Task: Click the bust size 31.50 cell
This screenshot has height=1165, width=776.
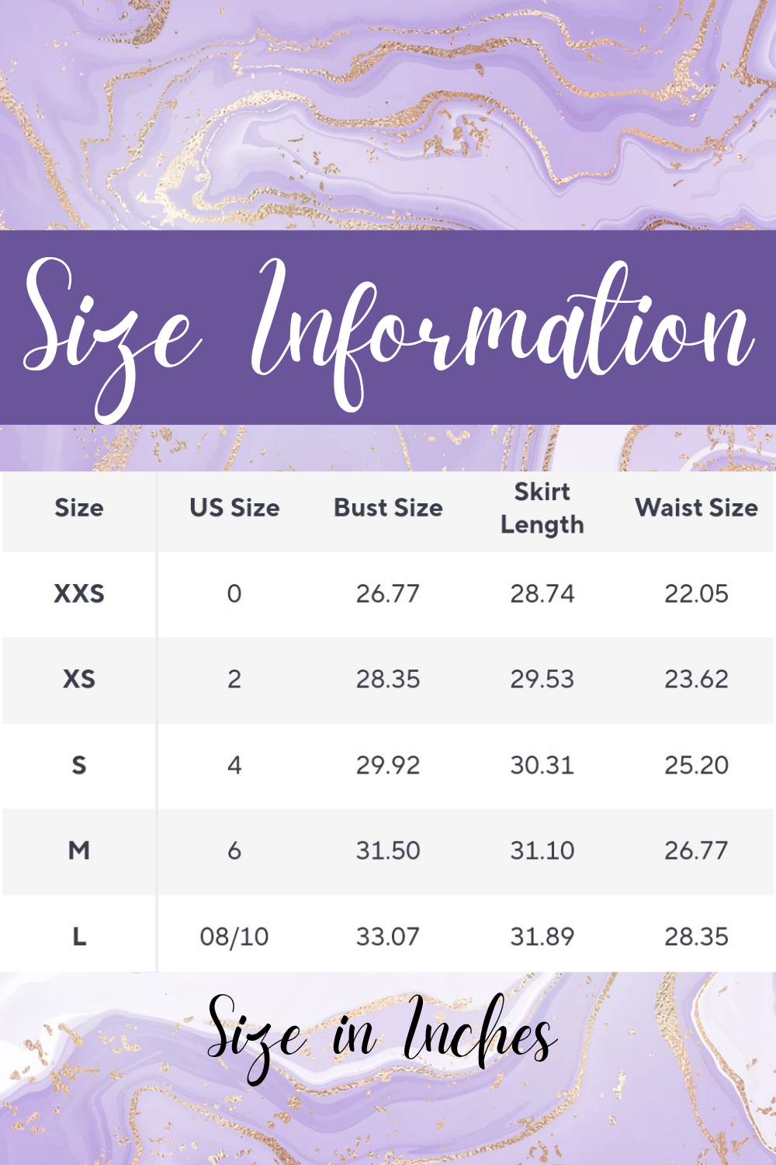Action: point(388,851)
